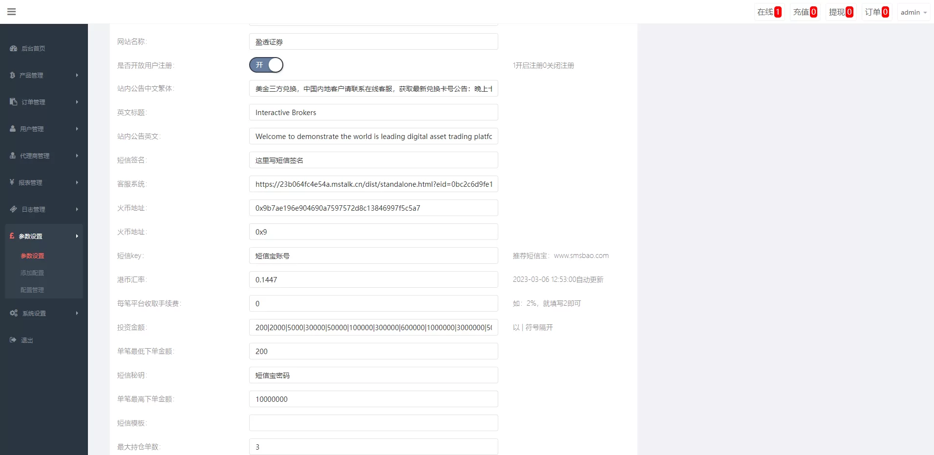Click the 提现 withdrawal counter button
This screenshot has width=934, height=455.
point(841,12)
